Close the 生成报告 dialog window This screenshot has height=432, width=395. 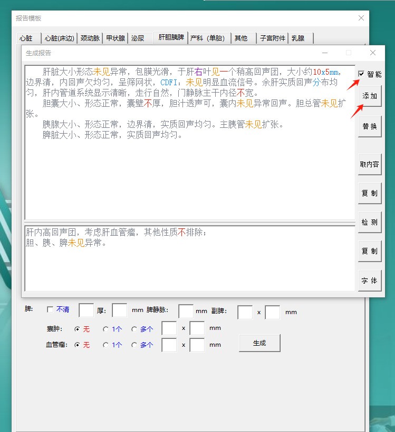tap(373, 53)
